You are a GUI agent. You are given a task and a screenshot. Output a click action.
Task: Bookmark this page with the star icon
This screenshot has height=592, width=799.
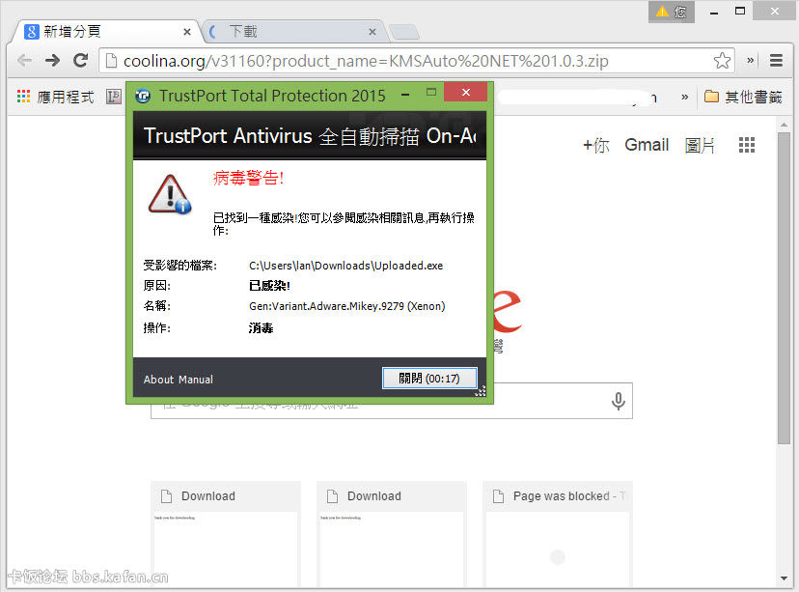pos(722,61)
